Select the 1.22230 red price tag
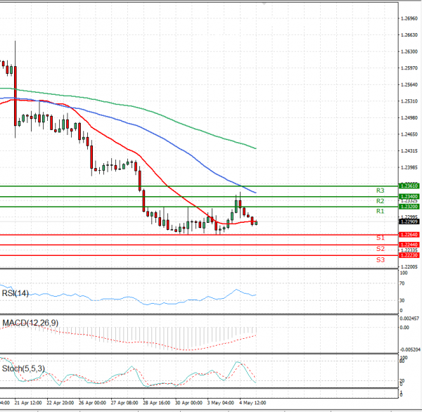This screenshot has width=422, height=412. 409,255
